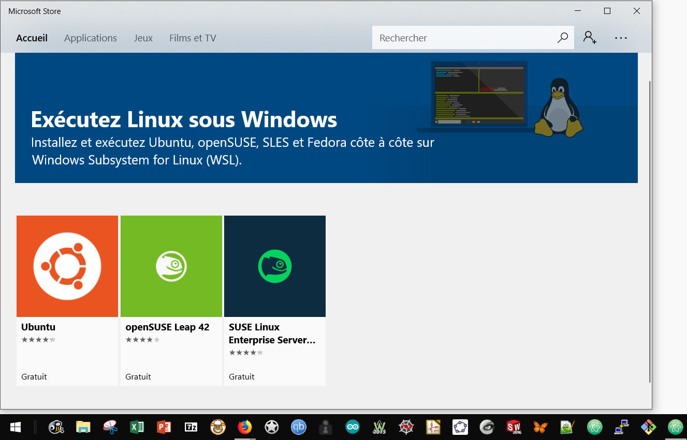Switch to the Accueil tab
687x440 pixels.
pyautogui.click(x=32, y=38)
